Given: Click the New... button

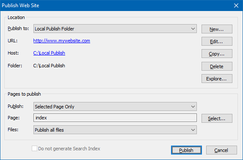Looking at the screenshot, I should click(x=217, y=29).
